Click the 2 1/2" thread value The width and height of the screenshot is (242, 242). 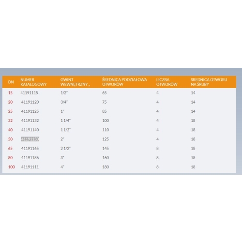(65, 149)
